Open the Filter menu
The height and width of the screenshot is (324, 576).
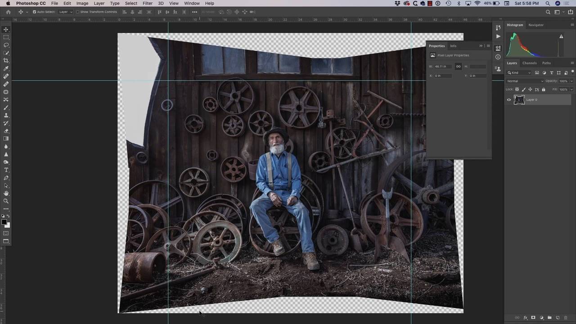point(148,3)
